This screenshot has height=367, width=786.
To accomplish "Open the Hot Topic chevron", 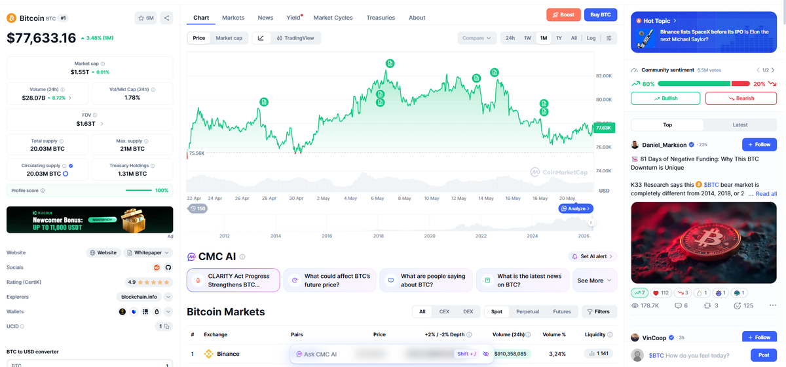I will coord(675,21).
